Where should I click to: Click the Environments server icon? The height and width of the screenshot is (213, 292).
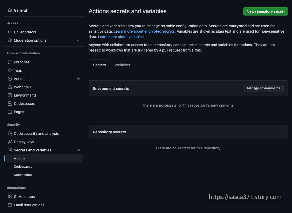[10, 95]
